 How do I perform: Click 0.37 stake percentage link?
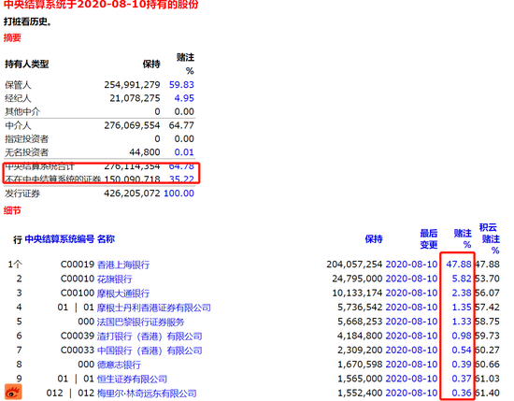(462, 379)
